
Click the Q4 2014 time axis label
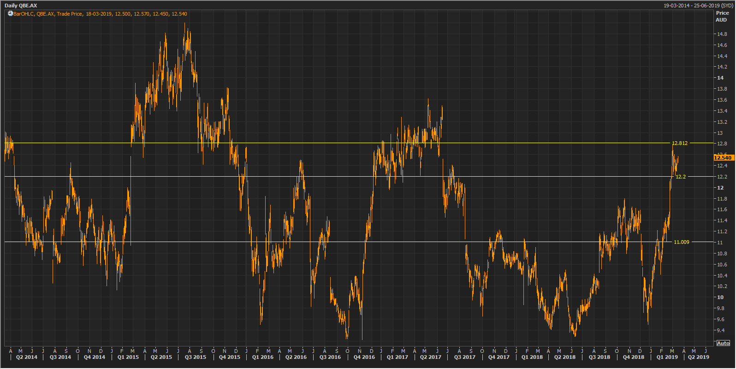point(95,357)
